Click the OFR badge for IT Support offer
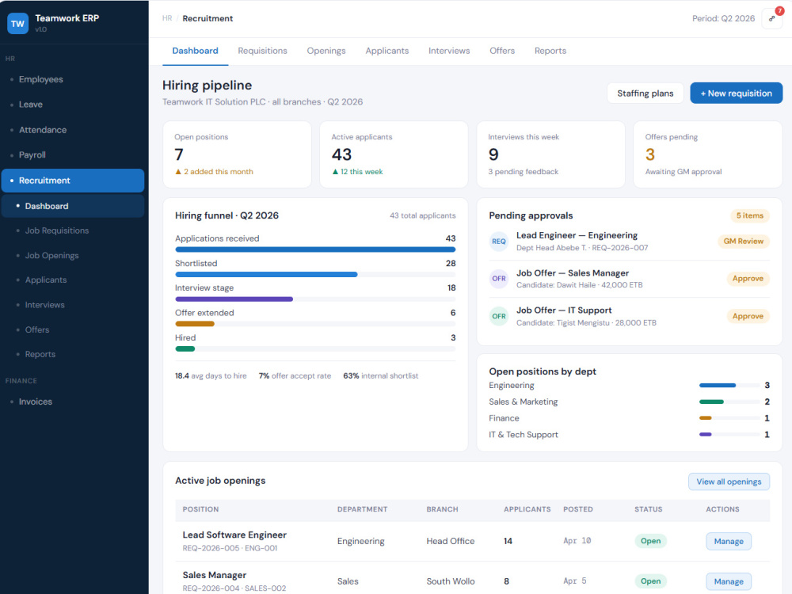 498,316
